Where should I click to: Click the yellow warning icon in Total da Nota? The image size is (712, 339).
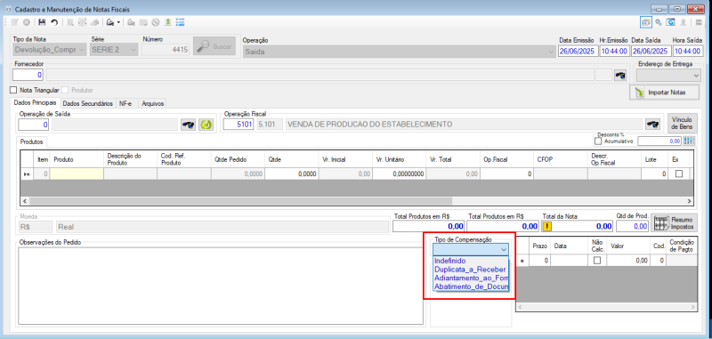point(547,226)
